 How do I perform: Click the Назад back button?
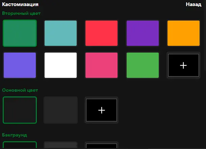click(193, 5)
